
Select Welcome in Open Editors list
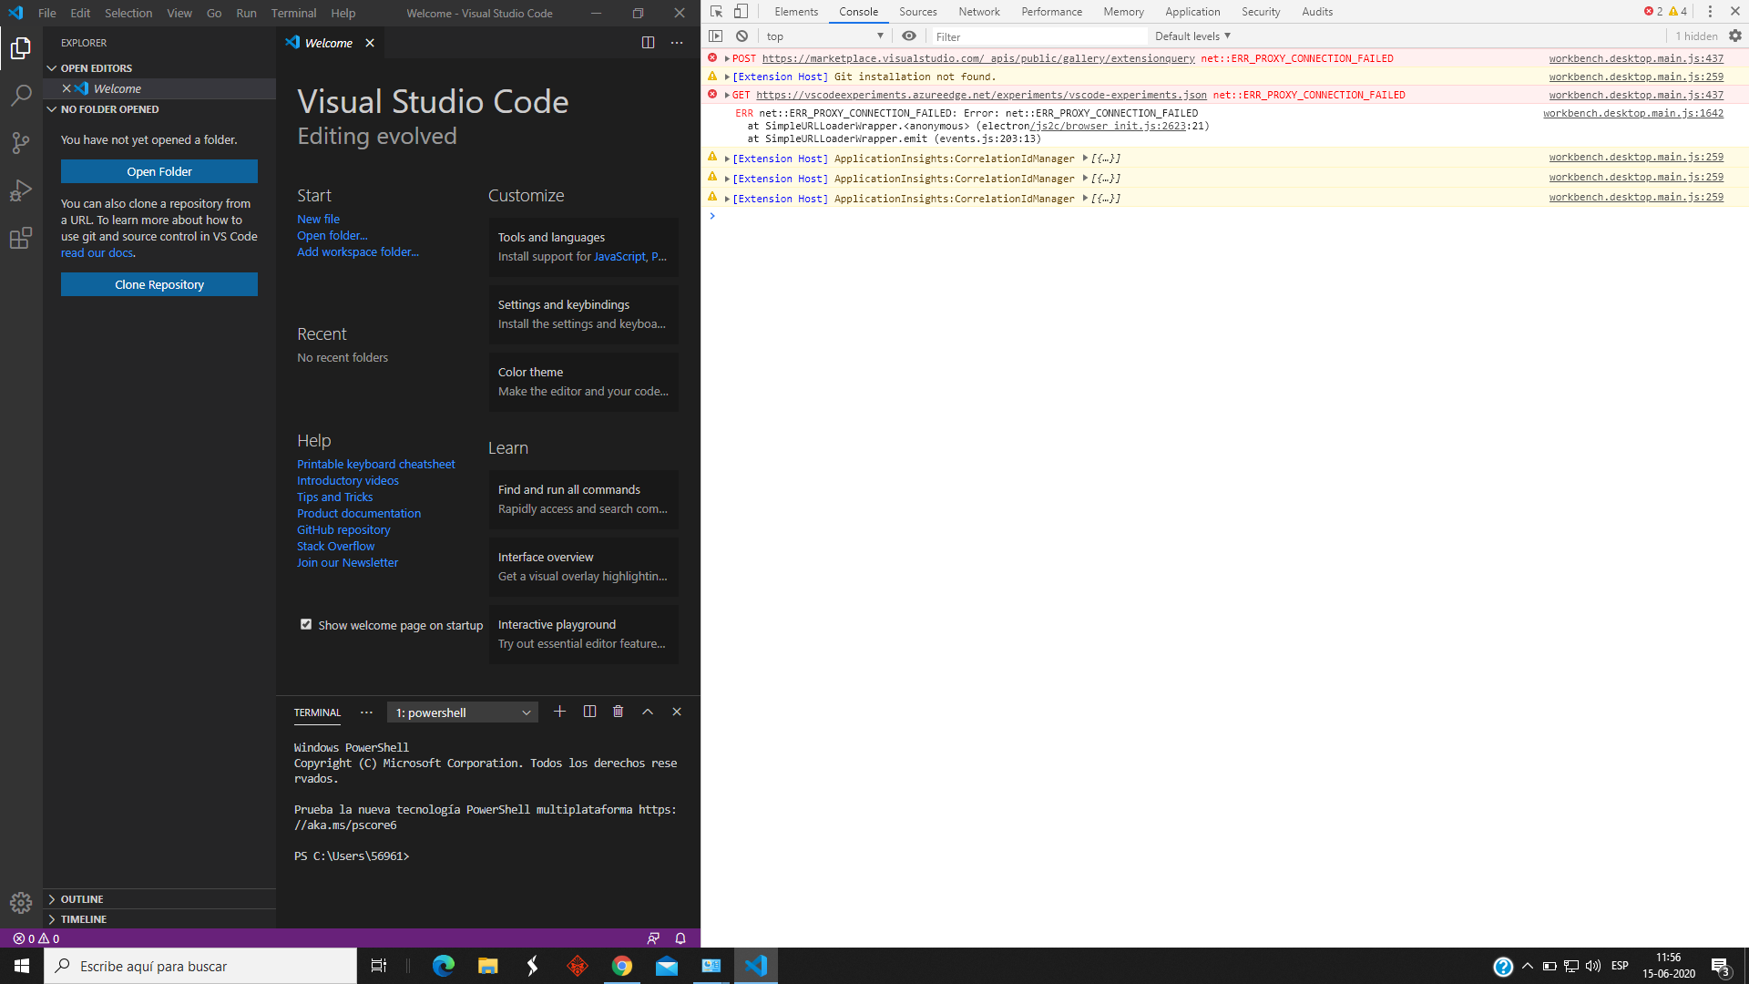tap(159, 88)
